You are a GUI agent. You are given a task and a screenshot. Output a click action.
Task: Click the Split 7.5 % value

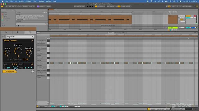click(14, 64)
